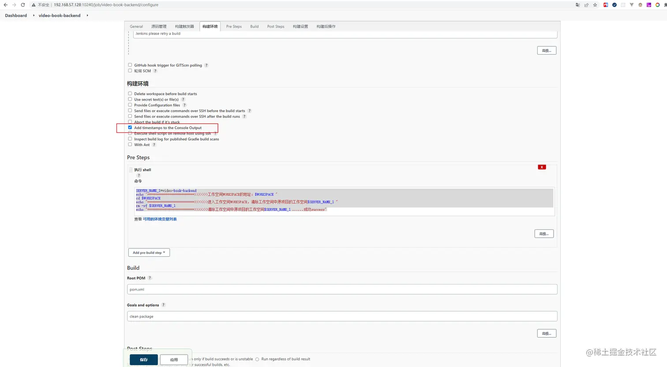Screen dimensions: 667x367
Task: Open the Dashboard breadcrumb link
Action: coord(16,15)
